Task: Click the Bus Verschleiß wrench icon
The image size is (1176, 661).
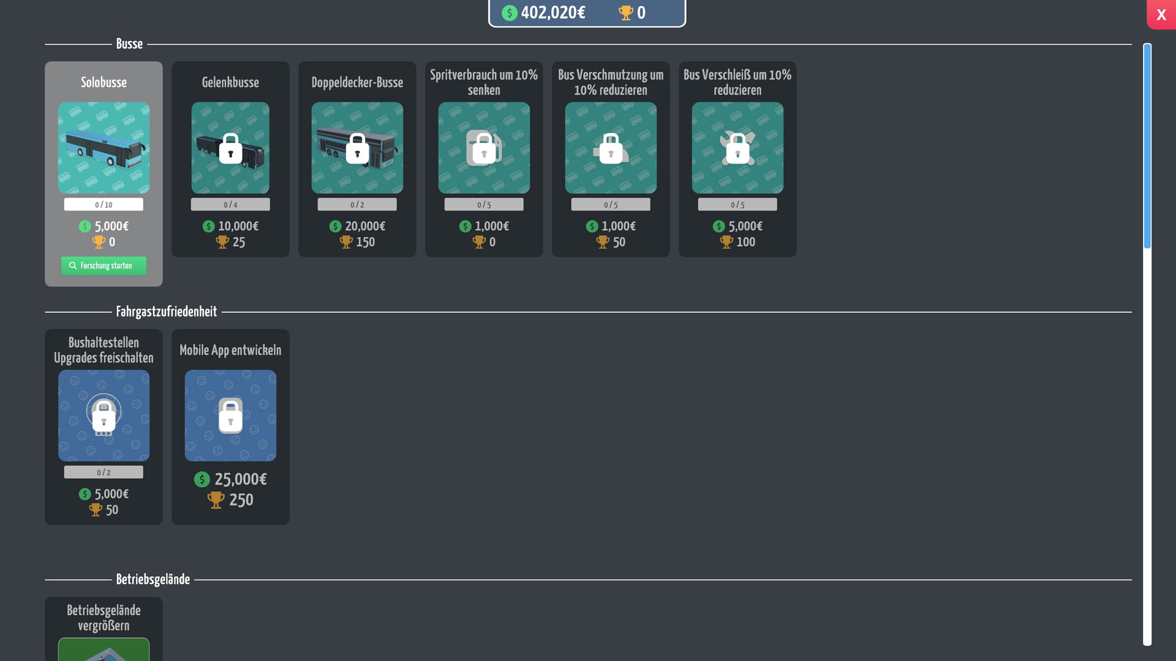Action: click(737, 148)
